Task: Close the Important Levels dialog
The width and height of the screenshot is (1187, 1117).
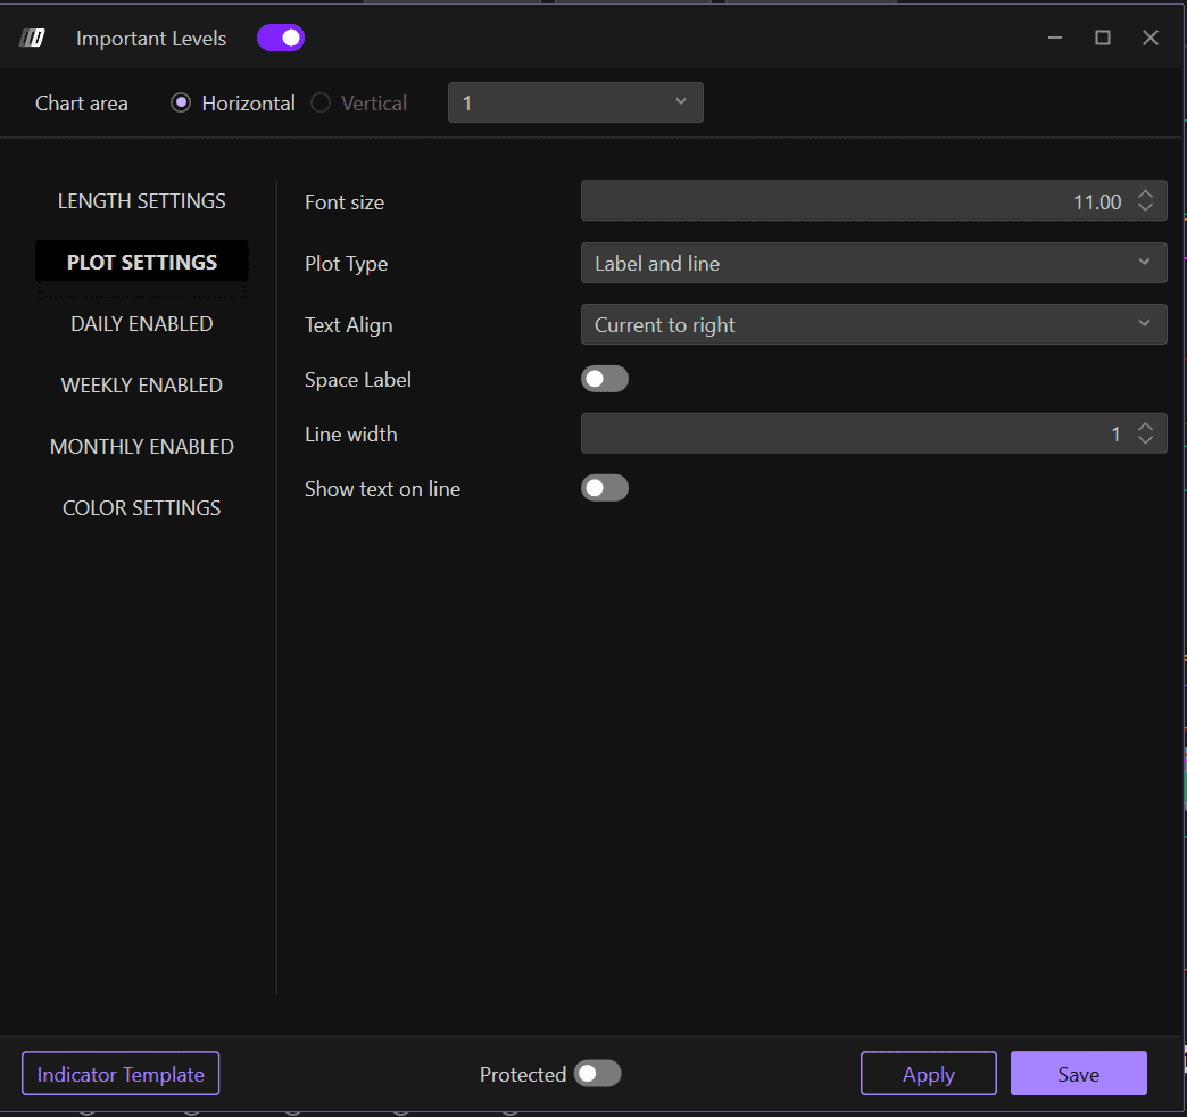Action: click(x=1150, y=38)
